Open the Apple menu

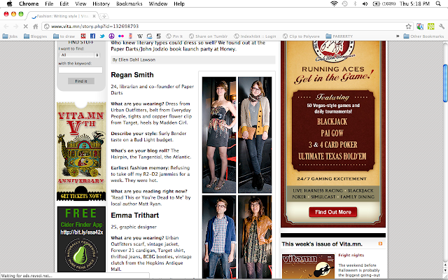9,3
